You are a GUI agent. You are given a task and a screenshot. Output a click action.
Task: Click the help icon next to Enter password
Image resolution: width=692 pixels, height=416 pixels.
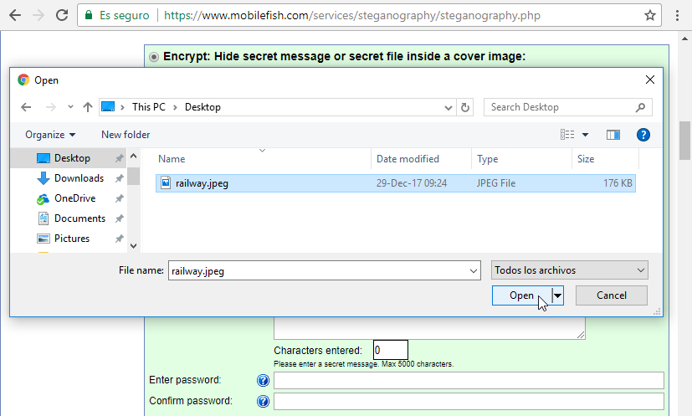point(263,381)
